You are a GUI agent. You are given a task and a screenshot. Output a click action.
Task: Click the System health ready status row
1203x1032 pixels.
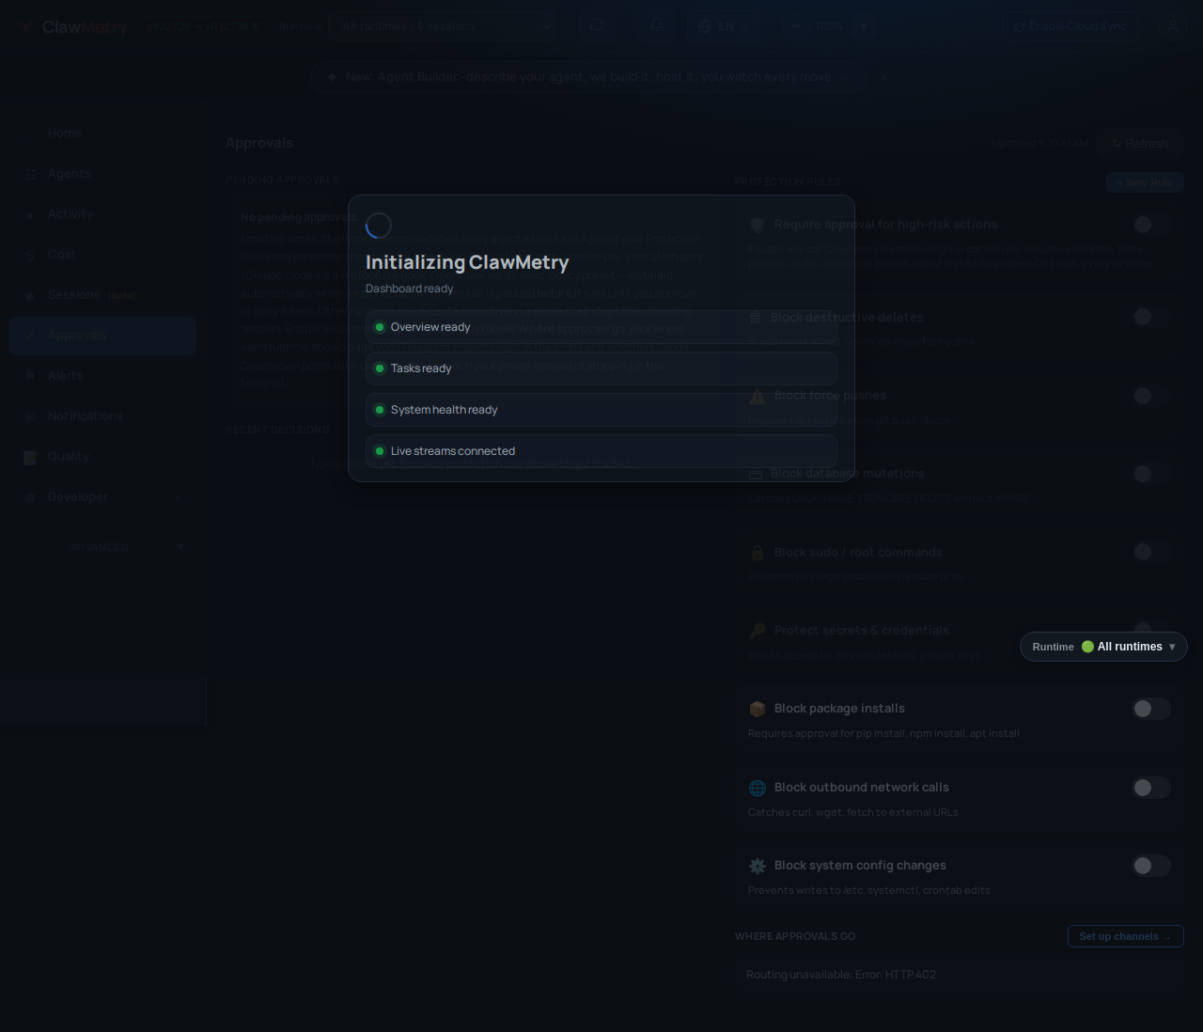click(x=601, y=410)
